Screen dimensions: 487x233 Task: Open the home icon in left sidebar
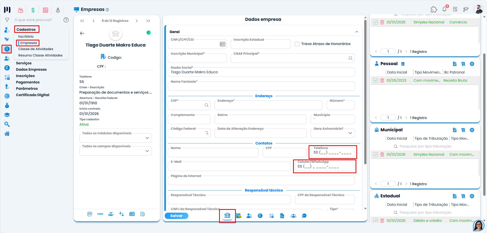coord(7,134)
